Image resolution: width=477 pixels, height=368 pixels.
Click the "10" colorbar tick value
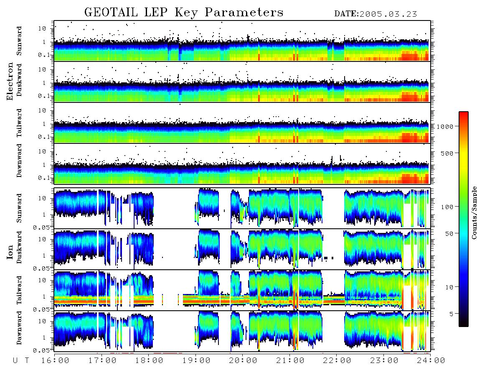tap(449, 287)
